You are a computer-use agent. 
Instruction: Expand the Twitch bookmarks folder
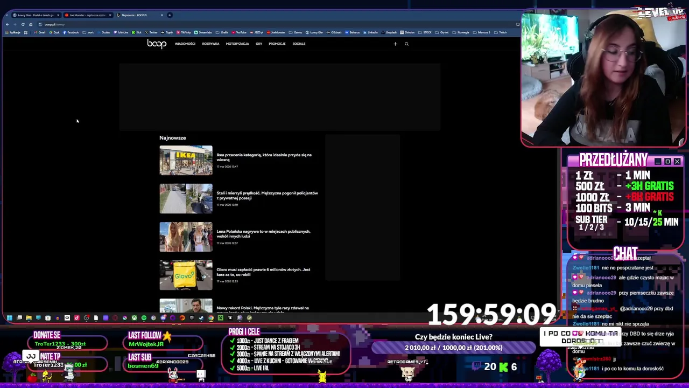(x=500, y=32)
